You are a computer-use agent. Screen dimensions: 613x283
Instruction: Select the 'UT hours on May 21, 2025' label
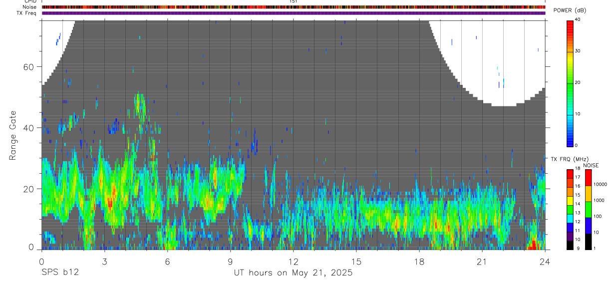click(x=293, y=273)
